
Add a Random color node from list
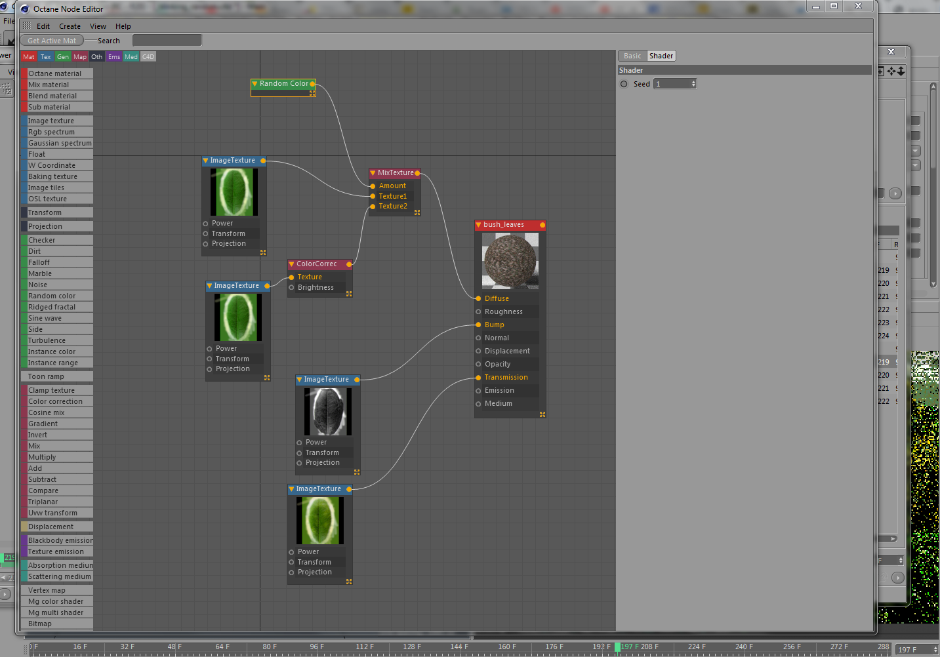57,296
